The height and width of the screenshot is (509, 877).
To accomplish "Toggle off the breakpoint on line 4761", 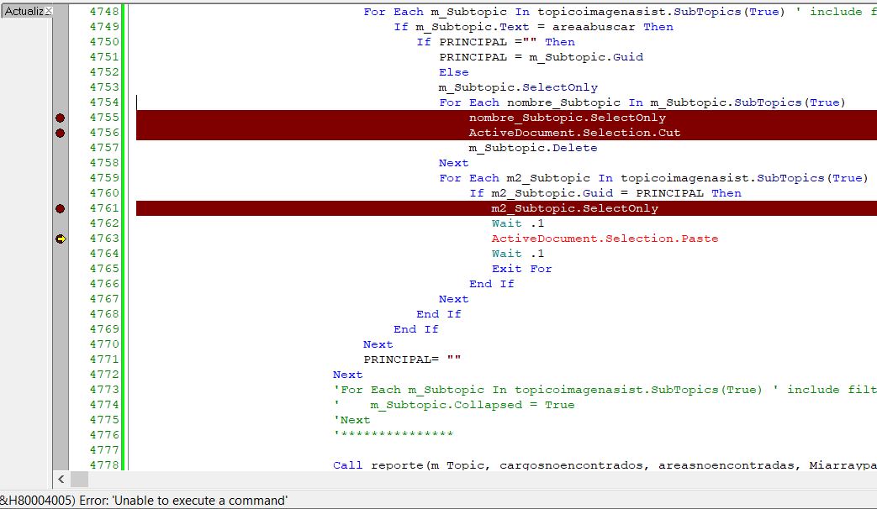I will pyautogui.click(x=60, y=208).
